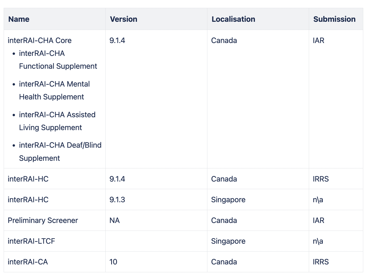
Task: Click the NA version cell
Action: (115, 220)
